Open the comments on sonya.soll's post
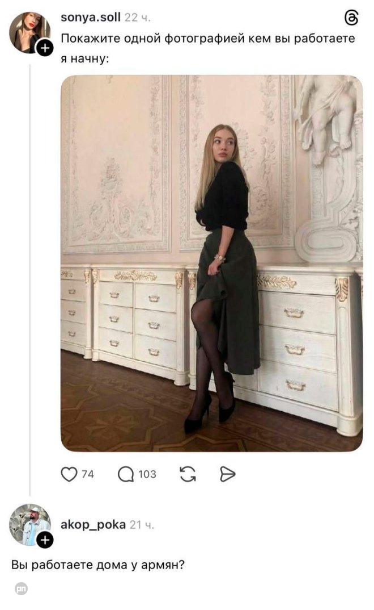The height and width of the screenshot is (610, 374). (x=125, y=473)
